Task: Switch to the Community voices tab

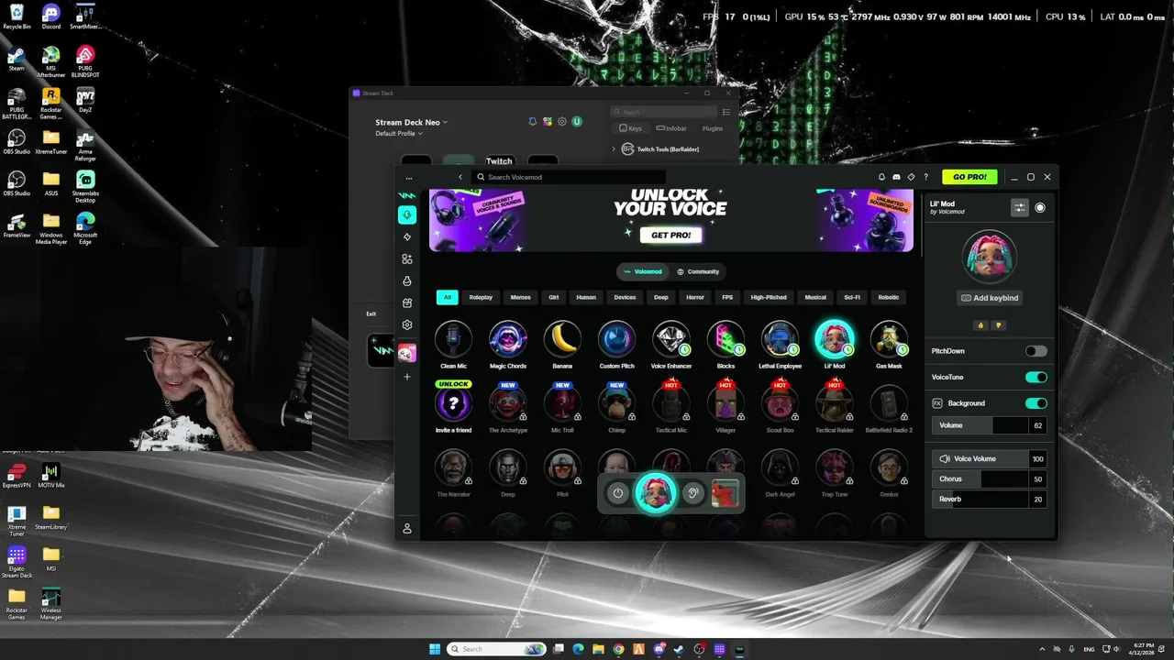Action: [698, 271]
